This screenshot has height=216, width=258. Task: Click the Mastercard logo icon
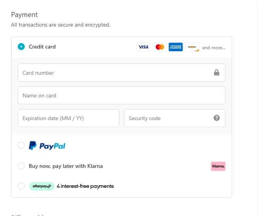click(x=160, y=47)
